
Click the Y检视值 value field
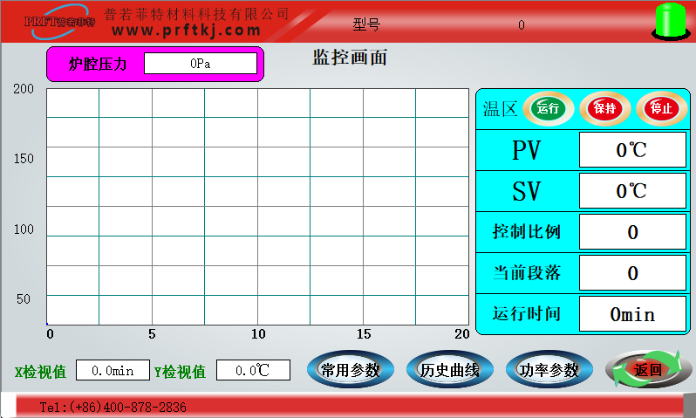253,371
